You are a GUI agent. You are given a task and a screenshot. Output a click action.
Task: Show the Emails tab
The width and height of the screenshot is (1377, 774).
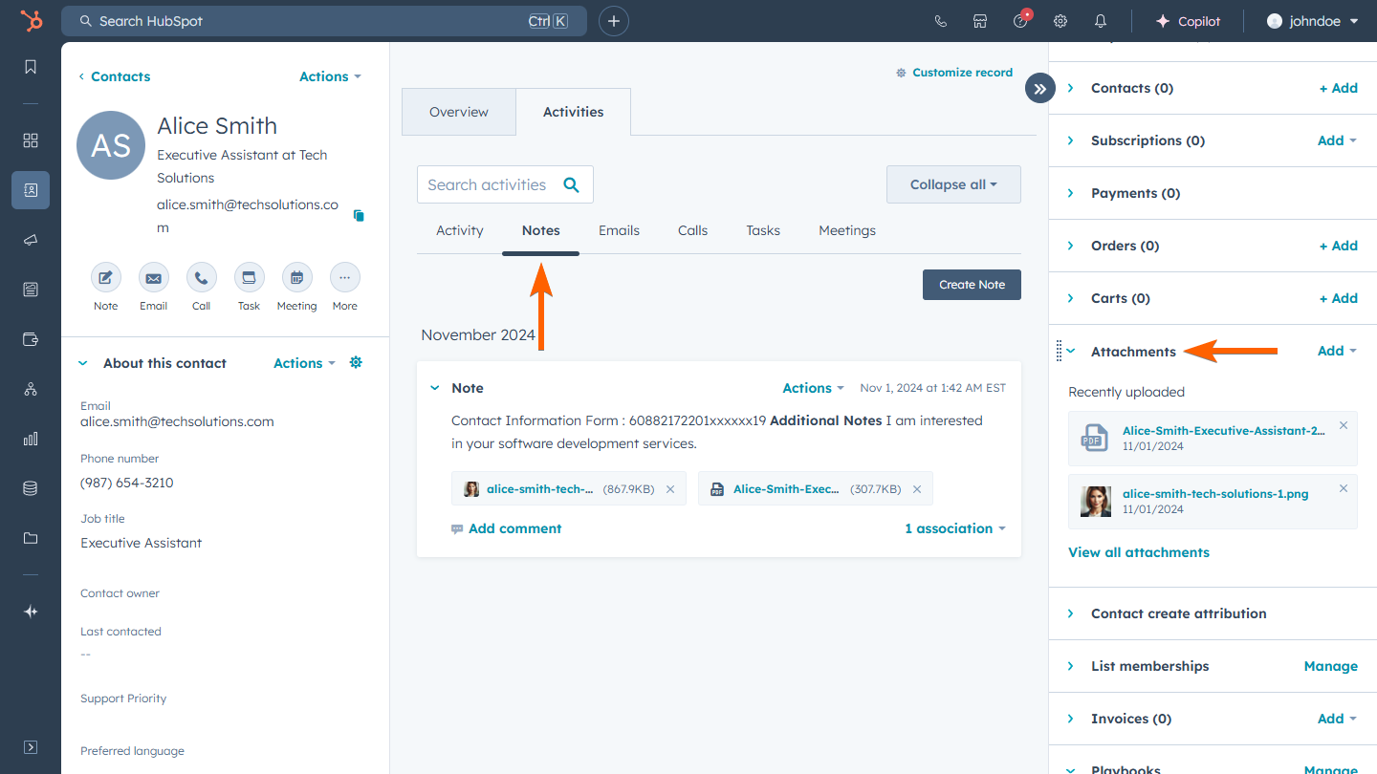click(620, 230)
